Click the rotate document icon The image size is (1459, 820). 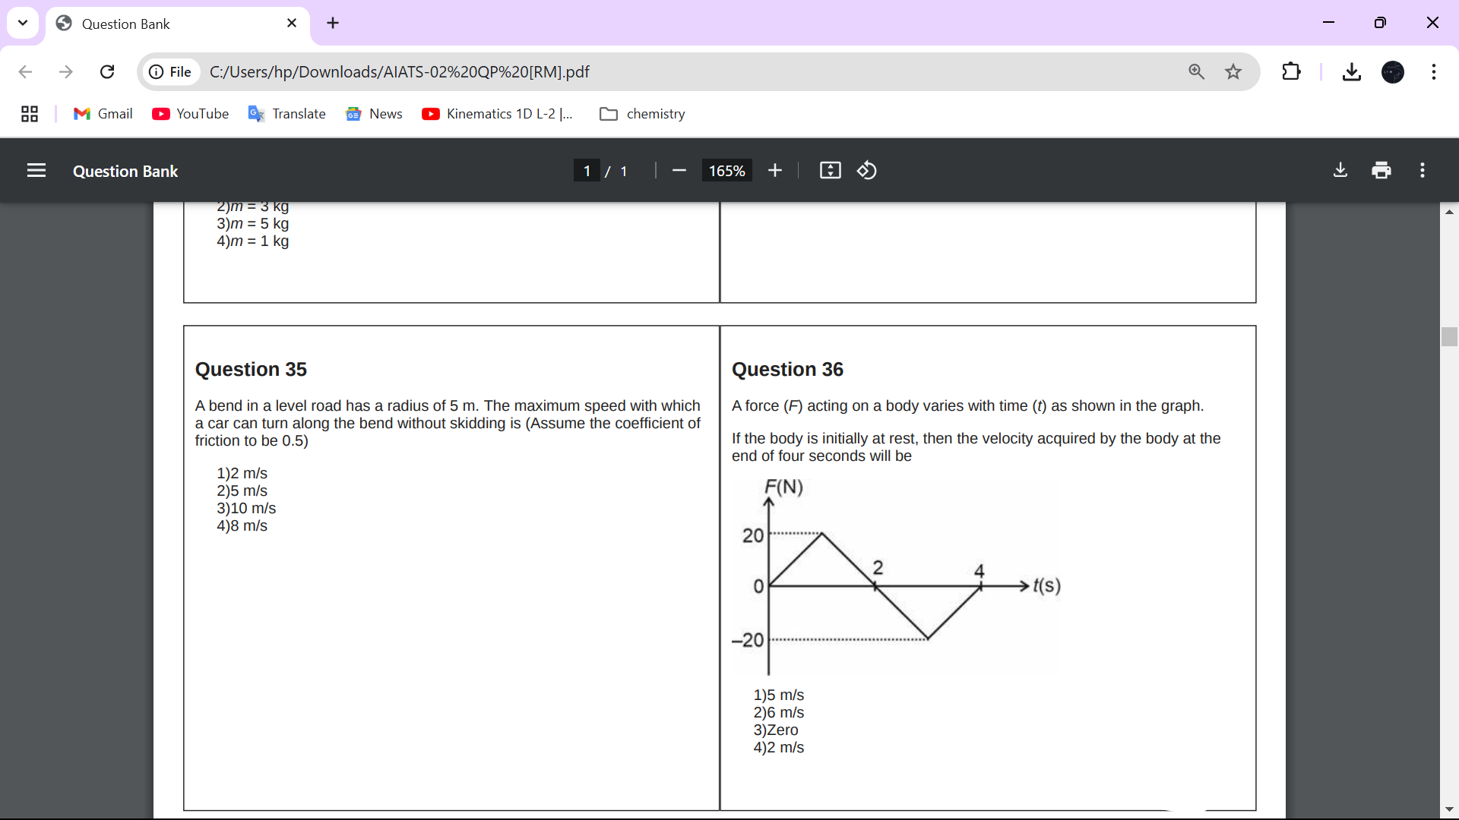867,170
